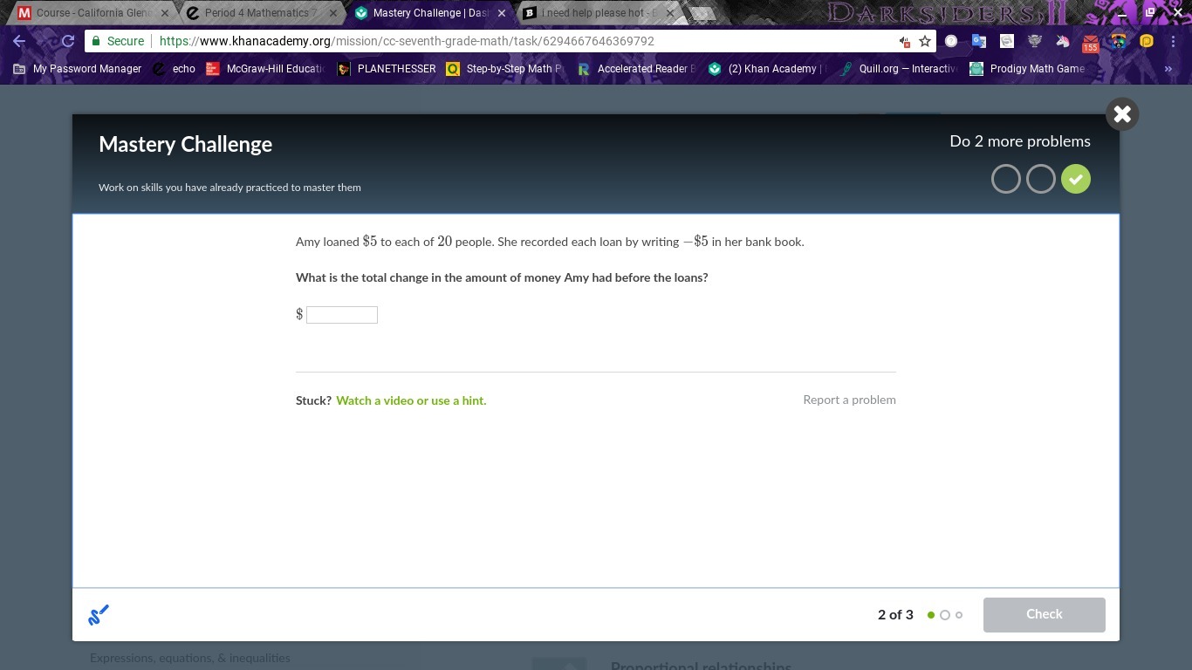Switch to the Course - California Glenc tab
The image size is (1192, 670).
(92, 13)
